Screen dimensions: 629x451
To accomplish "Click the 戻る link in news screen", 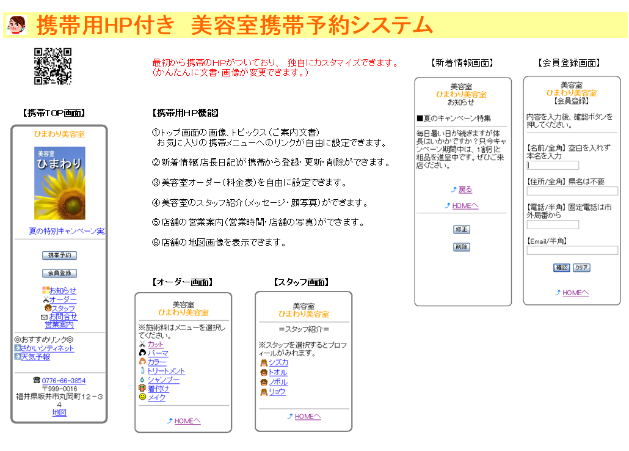I will point(465,189).
